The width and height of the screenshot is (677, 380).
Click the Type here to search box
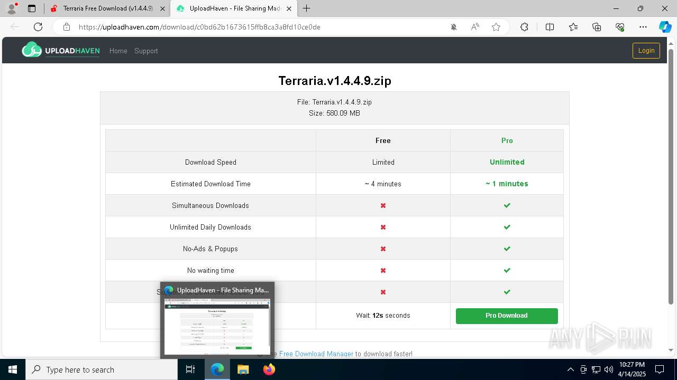tap(102, 369)
